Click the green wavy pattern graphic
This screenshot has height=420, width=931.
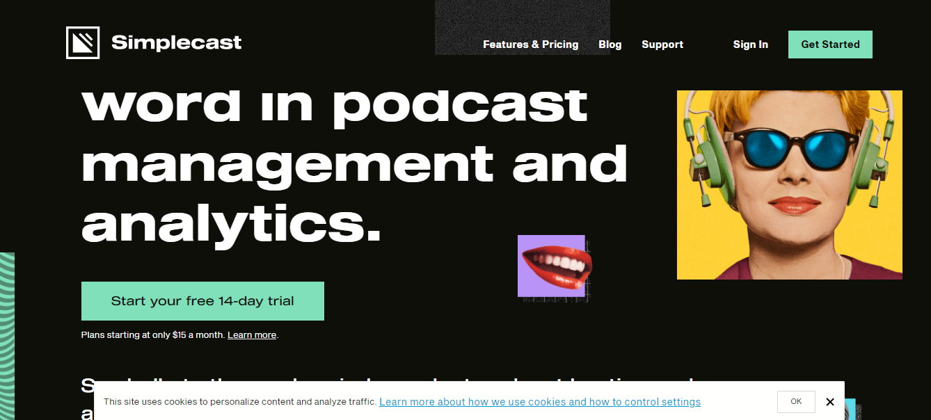click(x=7, y=334)
